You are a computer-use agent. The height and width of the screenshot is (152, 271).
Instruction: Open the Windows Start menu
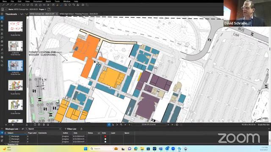86,149
